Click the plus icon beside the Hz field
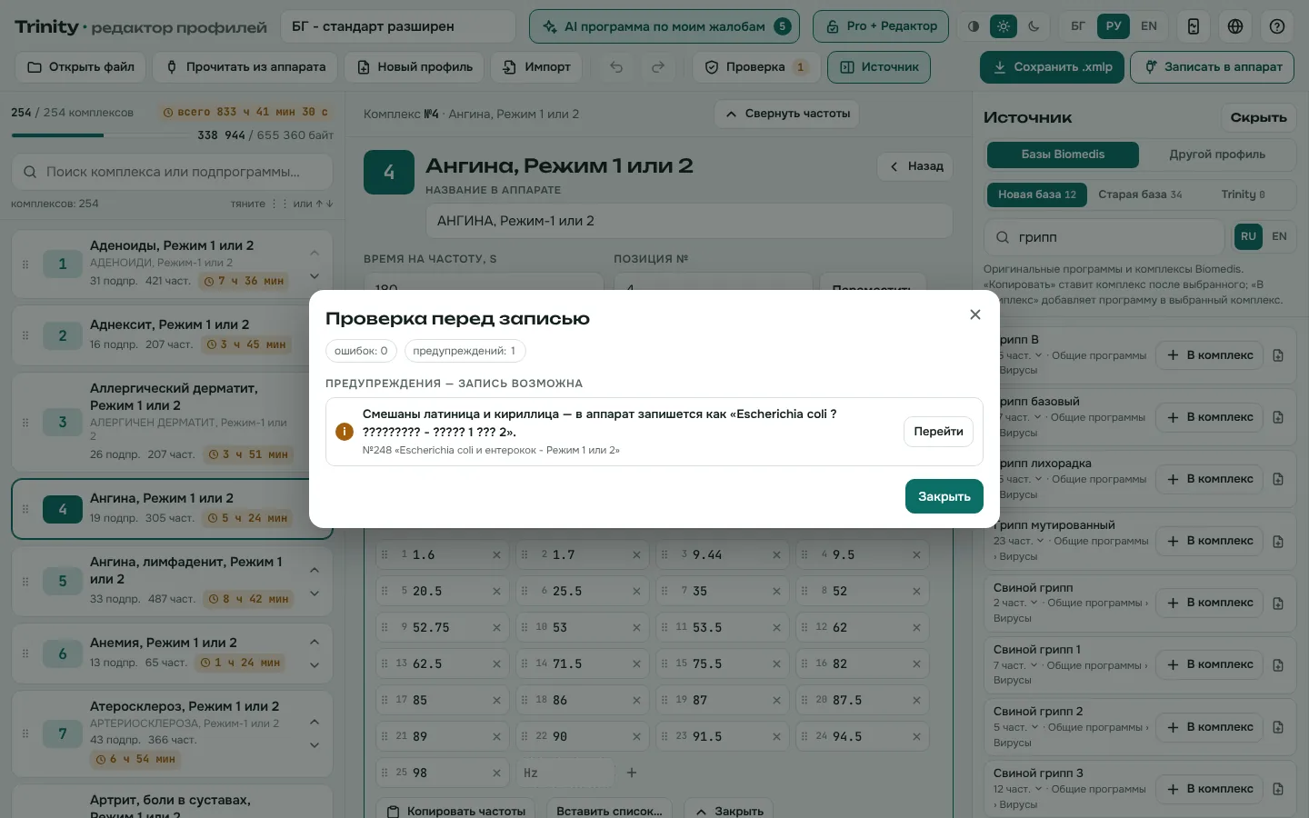Viewport: 1309px width, 818px height. pos(632,773)
